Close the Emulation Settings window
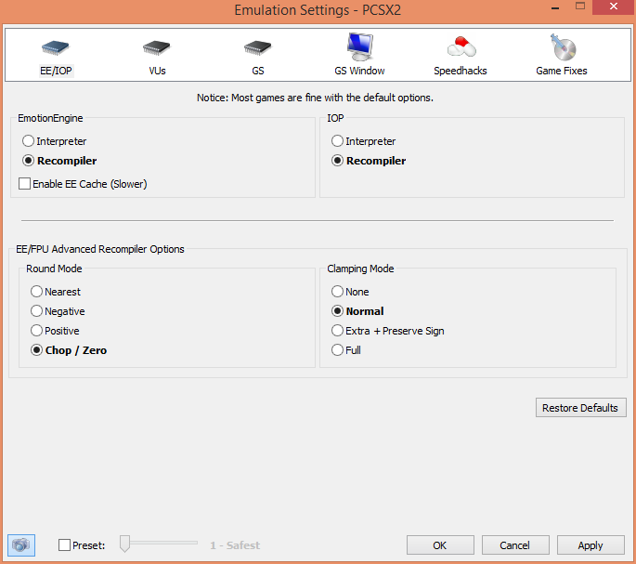636x564 pixels. (614, 7)
